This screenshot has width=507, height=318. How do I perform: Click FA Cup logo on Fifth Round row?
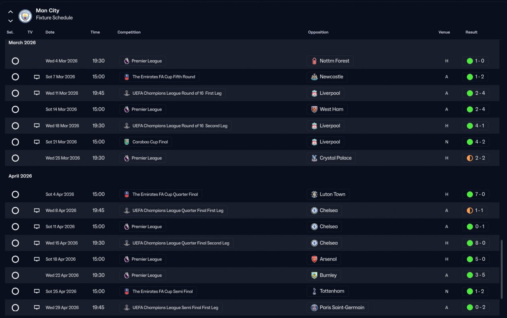(126, 77)
